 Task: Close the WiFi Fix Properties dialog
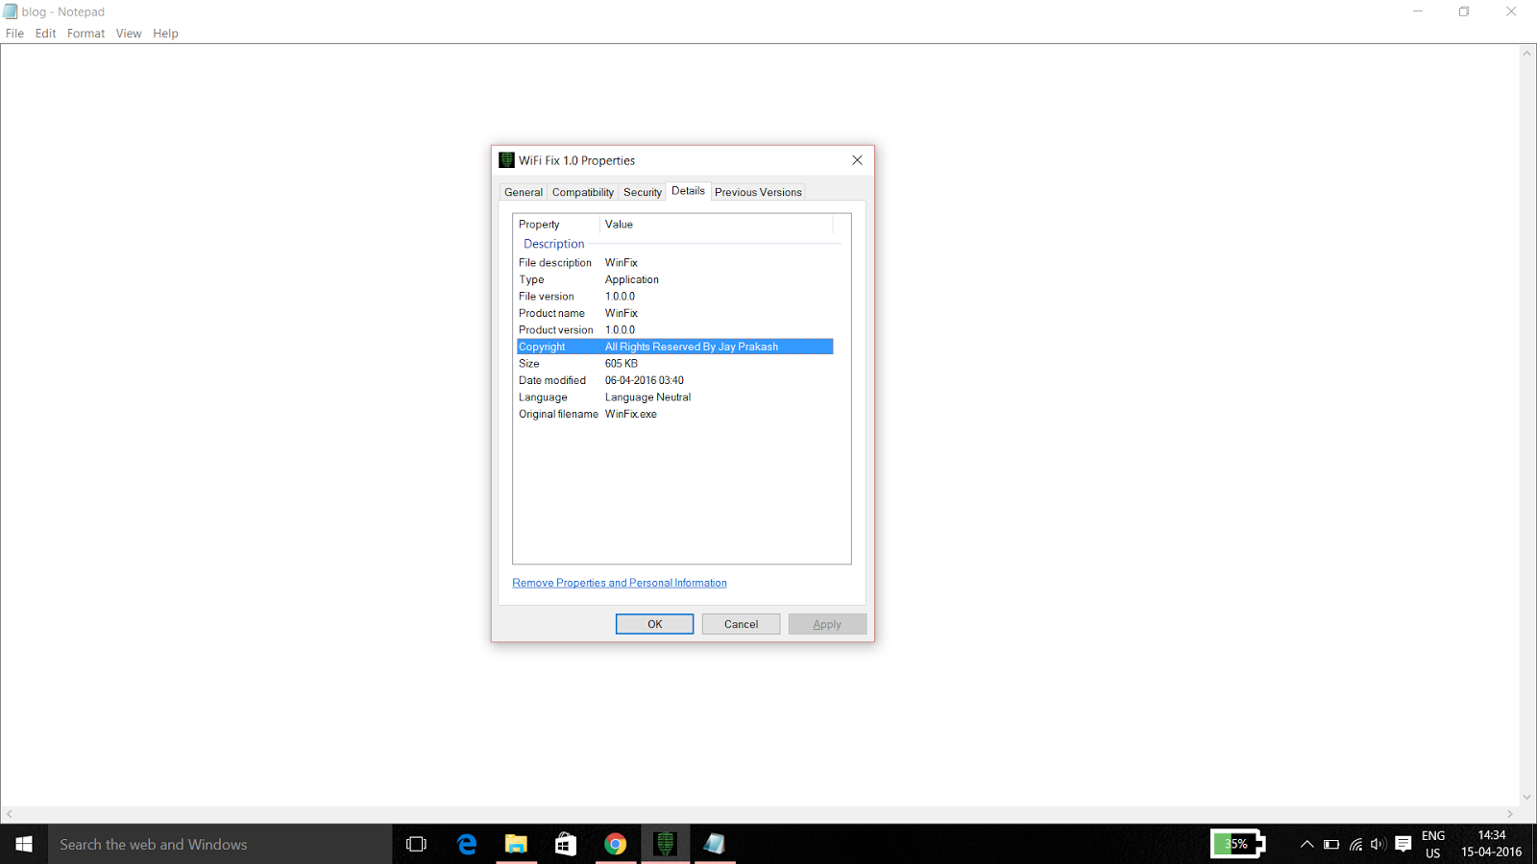(858, 160)
